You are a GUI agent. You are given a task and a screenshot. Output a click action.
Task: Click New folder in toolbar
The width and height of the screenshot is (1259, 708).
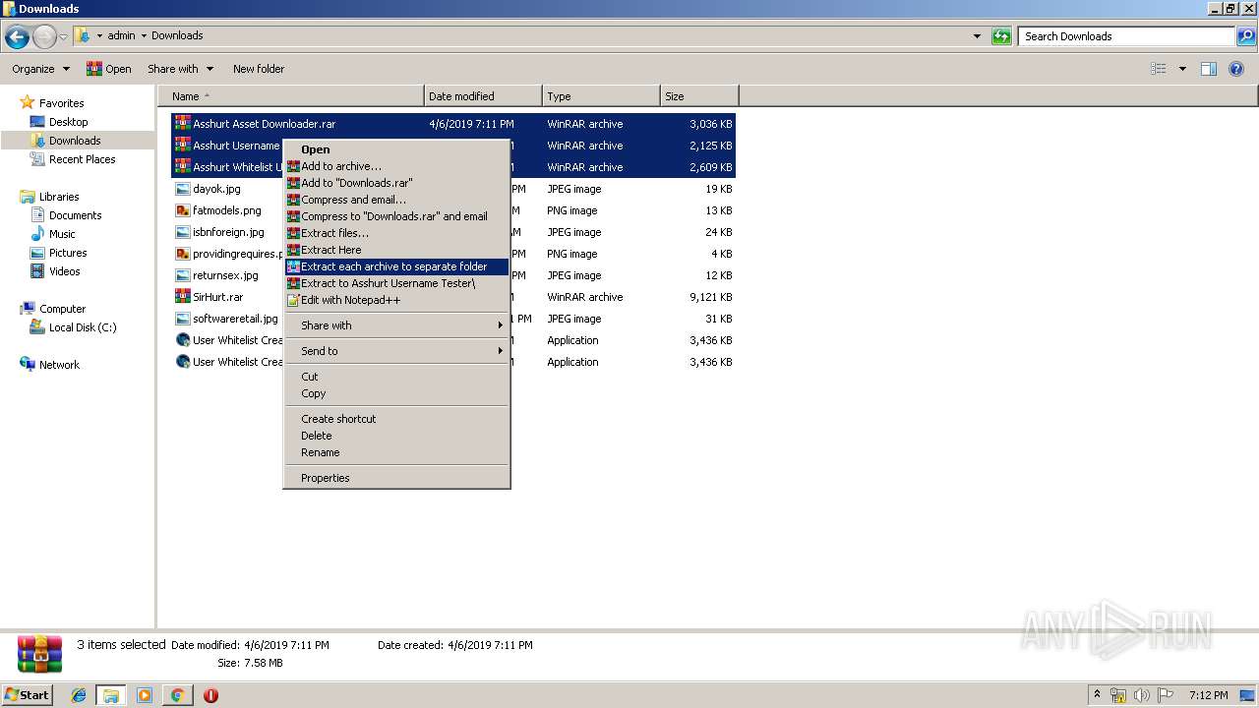pyautogui.click(x=259, y=69)
